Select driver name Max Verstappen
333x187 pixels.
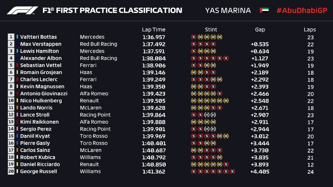(x=41, y=44)
